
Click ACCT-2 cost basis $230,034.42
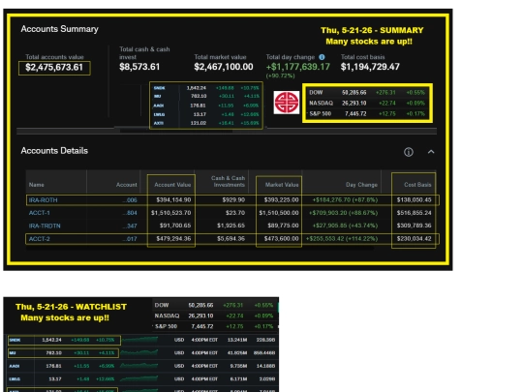click(414, 239)
